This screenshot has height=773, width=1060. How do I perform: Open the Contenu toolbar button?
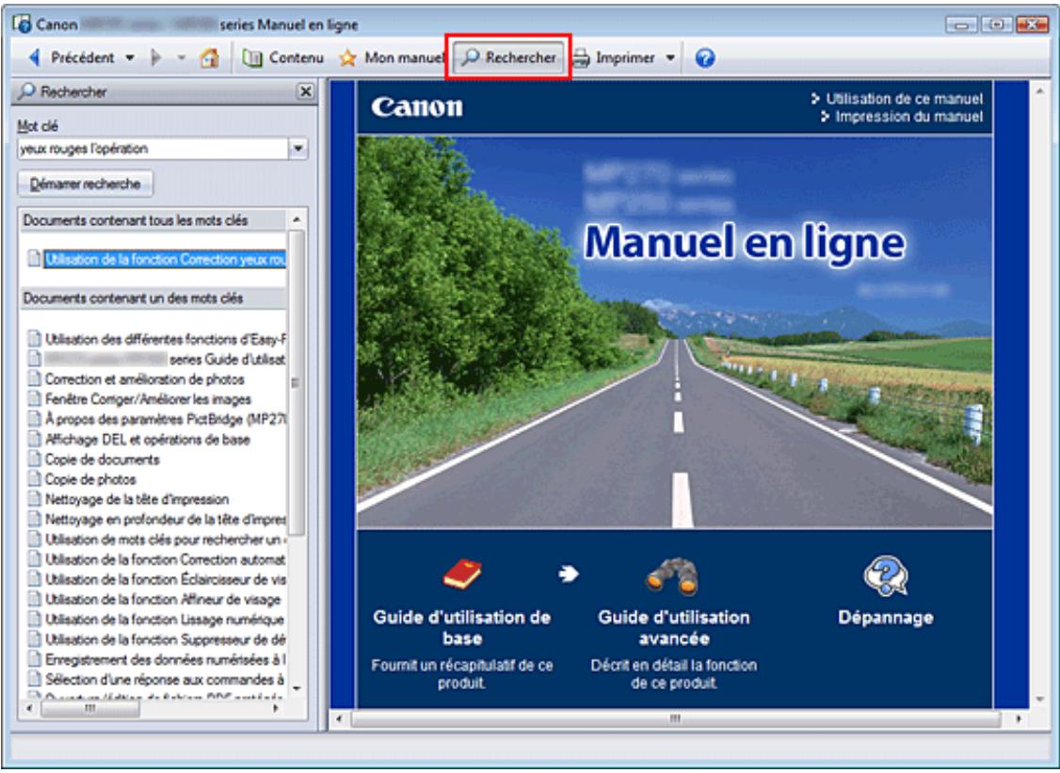coord(282,58)
